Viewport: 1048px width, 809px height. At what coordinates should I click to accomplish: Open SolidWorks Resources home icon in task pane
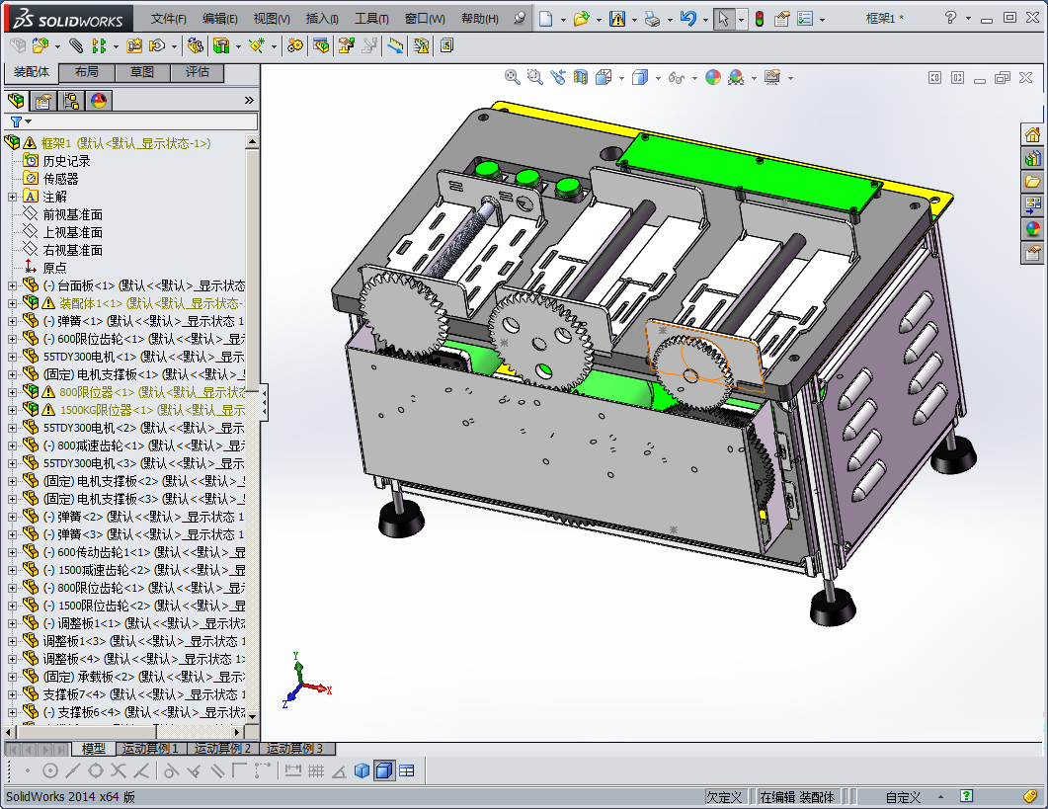[x=1032, y=134]
